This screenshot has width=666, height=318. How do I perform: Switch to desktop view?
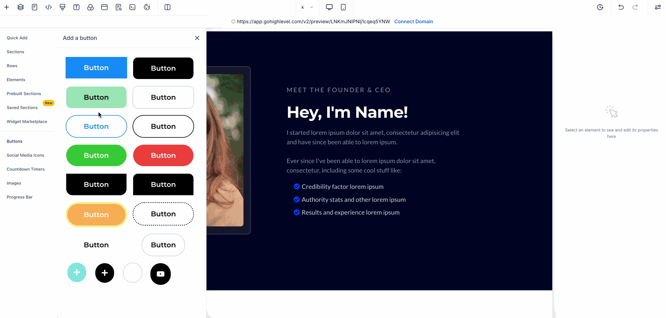click(x=329, y=7)
